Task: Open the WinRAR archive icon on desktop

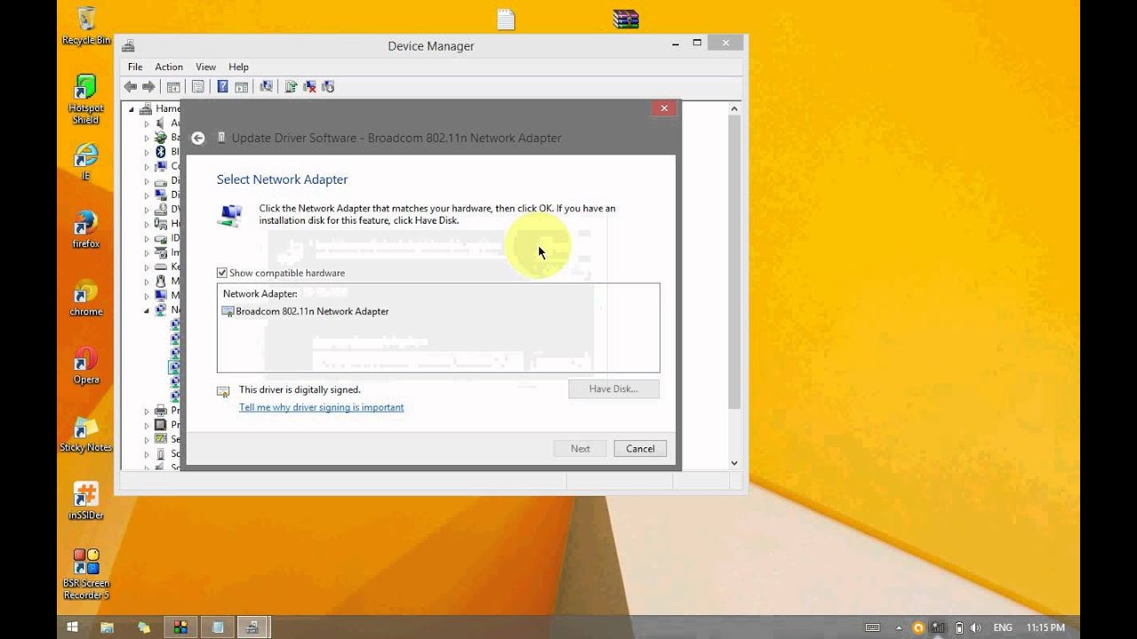Action: coord(625,19)
